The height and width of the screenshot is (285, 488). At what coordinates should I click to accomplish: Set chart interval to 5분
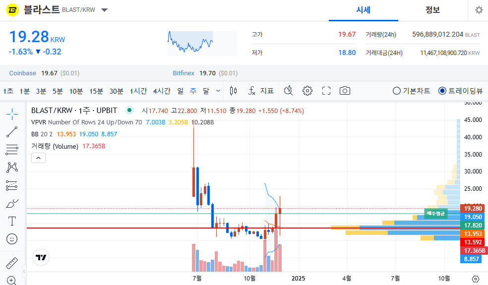[58, 91]
